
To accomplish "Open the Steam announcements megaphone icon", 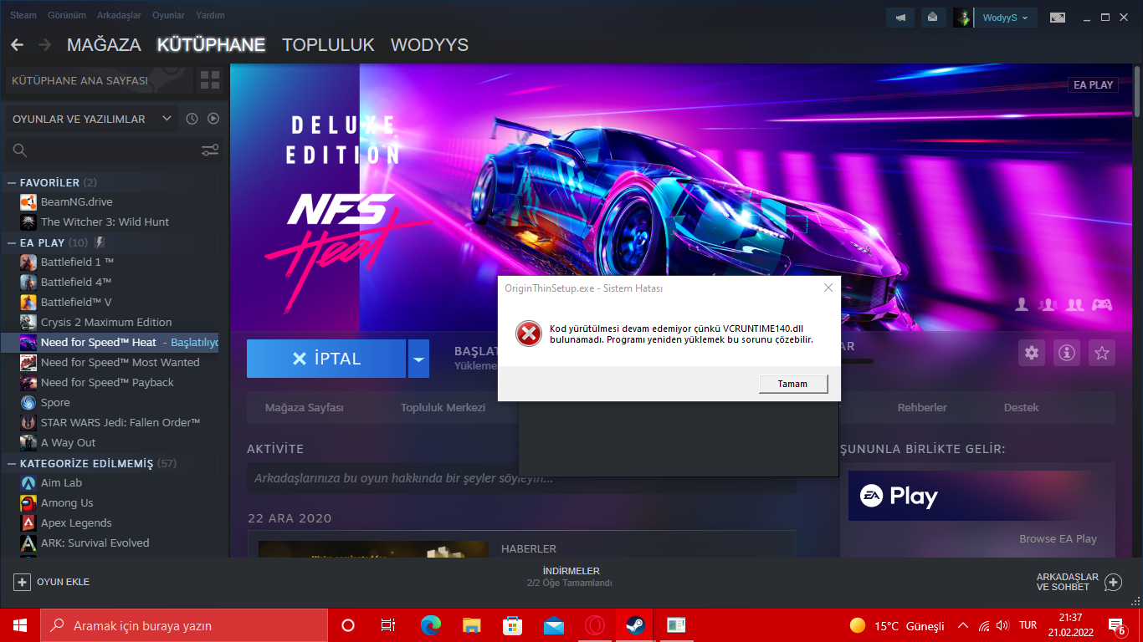I will pyautogui.click(x=900, y=17).
